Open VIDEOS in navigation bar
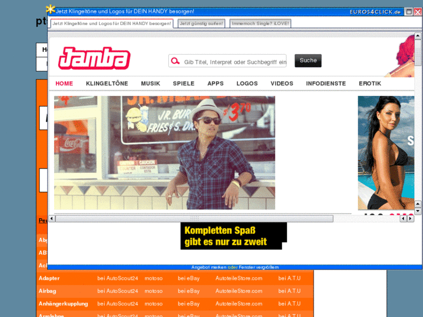 click(282, 84)
